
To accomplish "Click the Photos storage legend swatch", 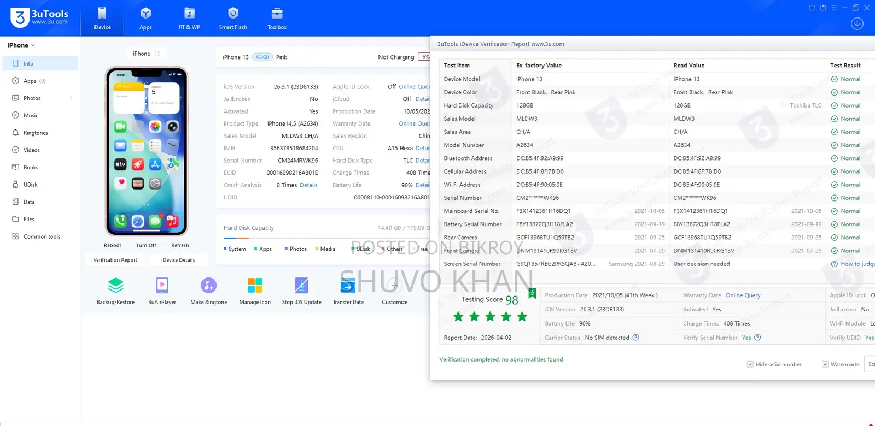I will click(x=286, y=248).
